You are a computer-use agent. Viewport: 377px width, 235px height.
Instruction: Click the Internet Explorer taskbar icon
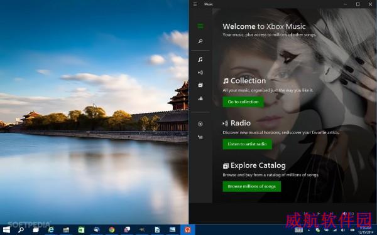[x=51, y=230]
